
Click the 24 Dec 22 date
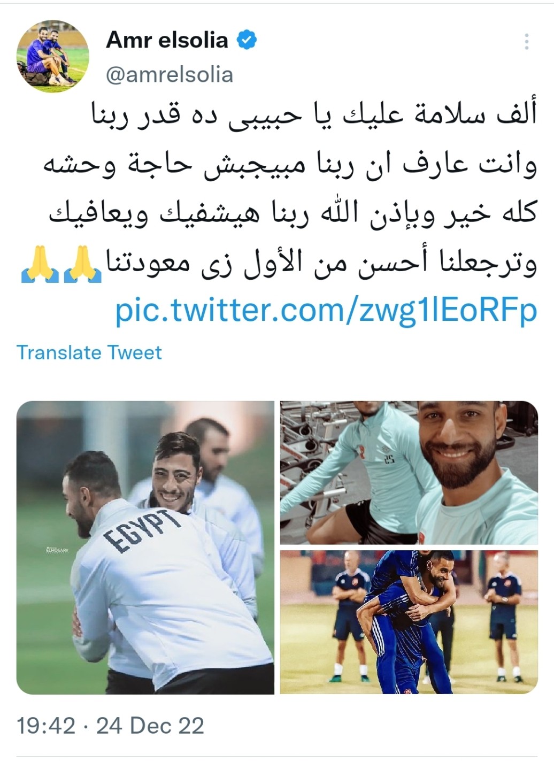[150, 726]
